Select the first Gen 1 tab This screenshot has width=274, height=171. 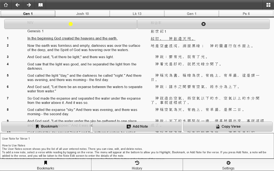28,14
